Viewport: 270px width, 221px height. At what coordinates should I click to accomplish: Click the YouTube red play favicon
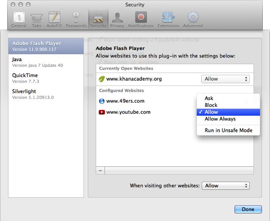(x=102, y=112)
